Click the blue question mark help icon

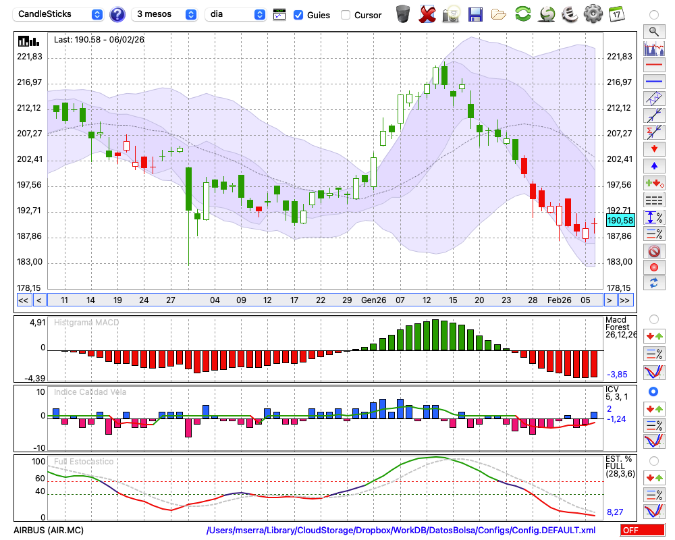(x=117, y=14)
